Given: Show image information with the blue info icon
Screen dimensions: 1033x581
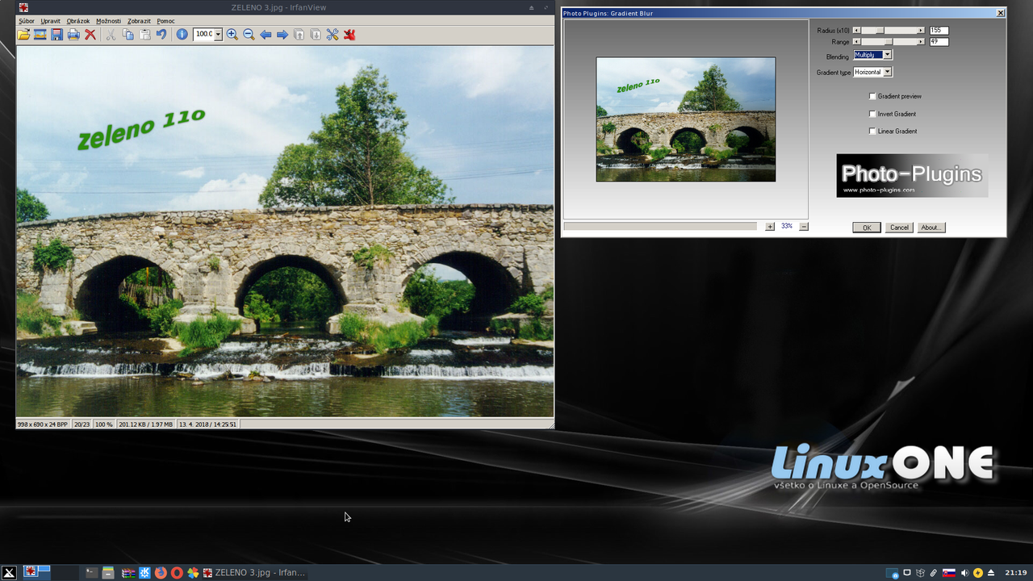Looking at the screenshot, I should 182,35.
